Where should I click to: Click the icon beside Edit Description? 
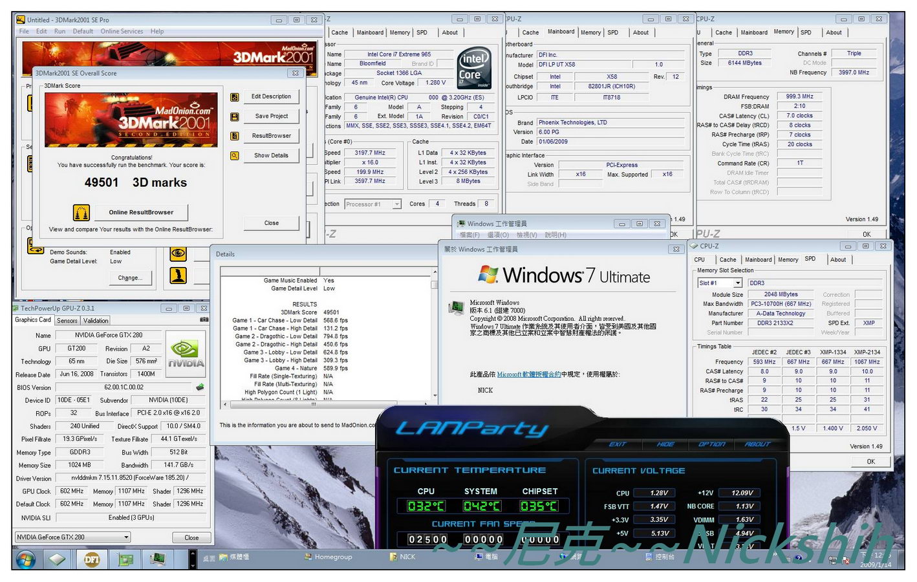click(235, 97)
